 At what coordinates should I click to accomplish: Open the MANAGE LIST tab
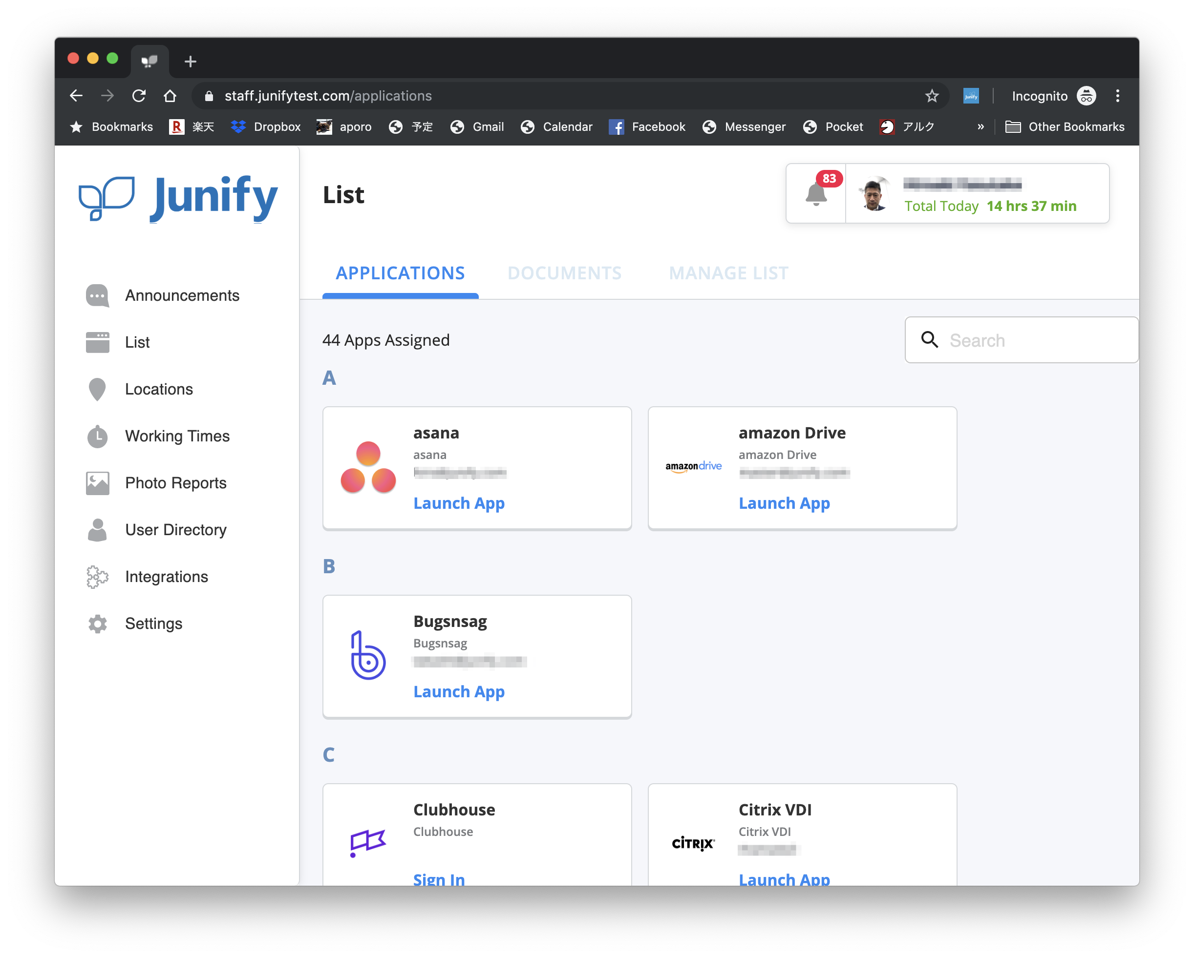[728, 272]
